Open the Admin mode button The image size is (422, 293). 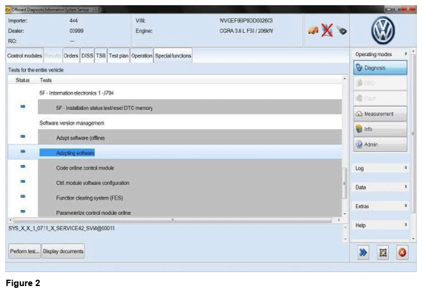380,144
